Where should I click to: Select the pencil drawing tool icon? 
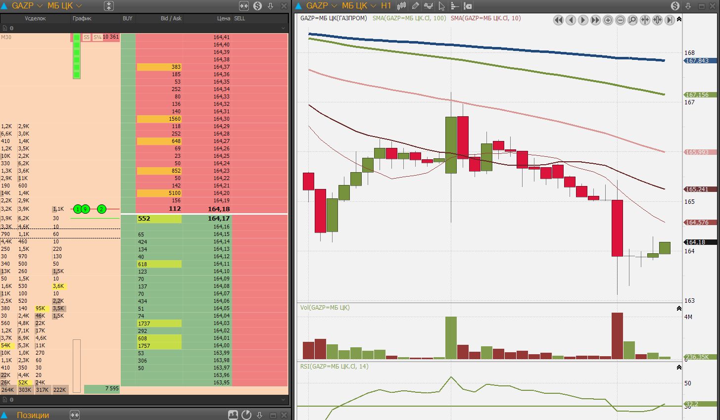[415, 6]
